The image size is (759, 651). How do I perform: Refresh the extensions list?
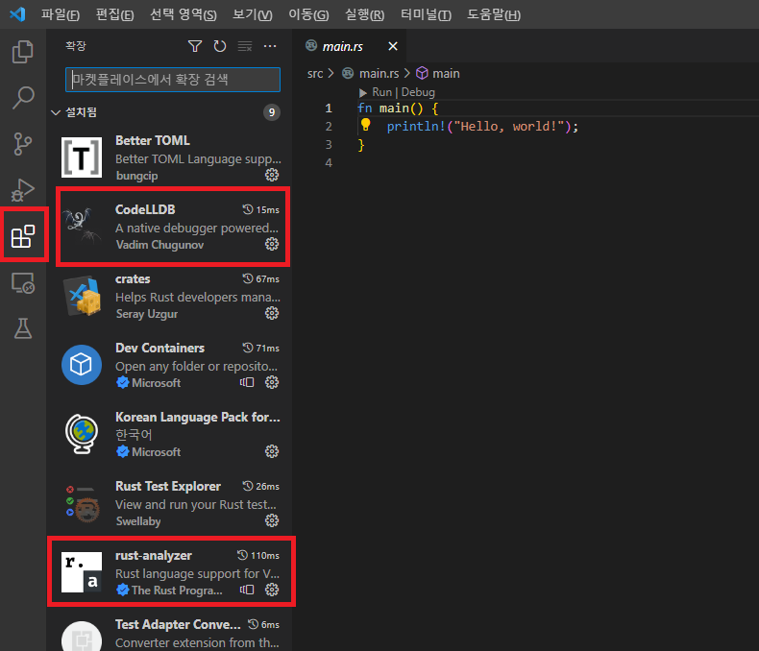pyautogui.click(x=220, y=46)
